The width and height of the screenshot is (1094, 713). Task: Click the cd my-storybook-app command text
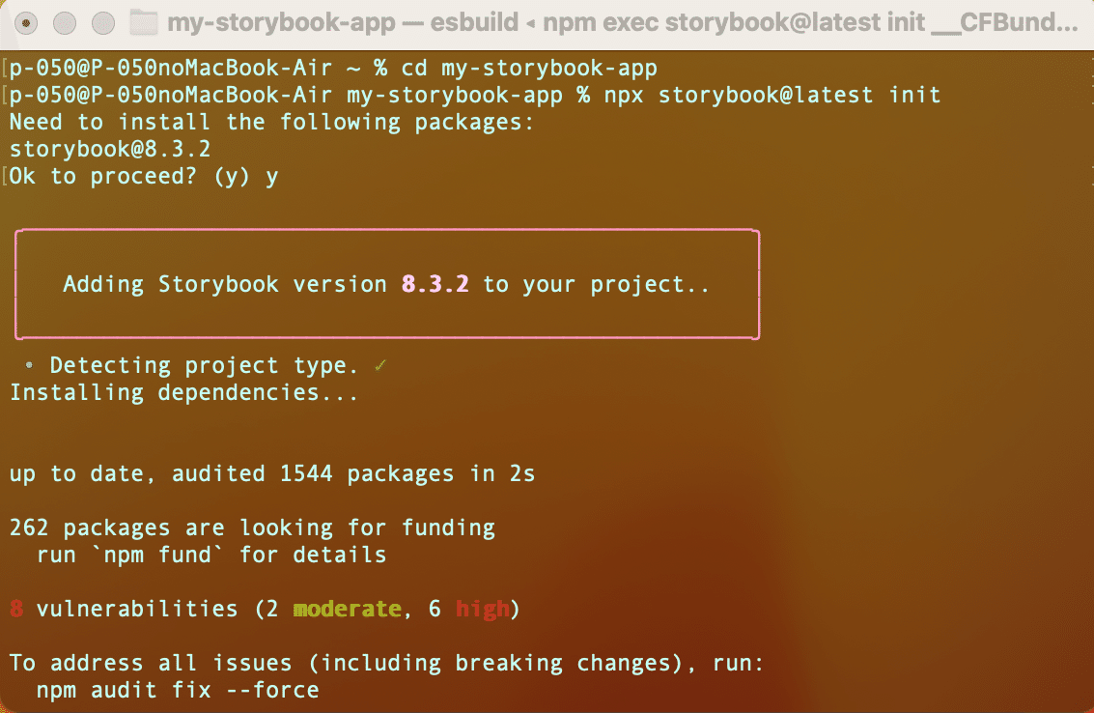[529, 68]
